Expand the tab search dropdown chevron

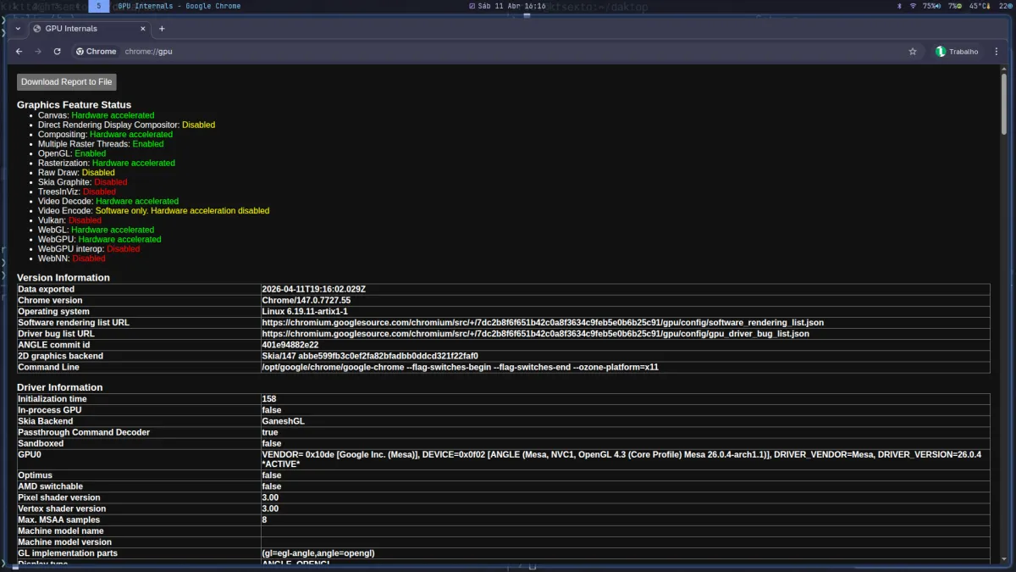point(18,29)
